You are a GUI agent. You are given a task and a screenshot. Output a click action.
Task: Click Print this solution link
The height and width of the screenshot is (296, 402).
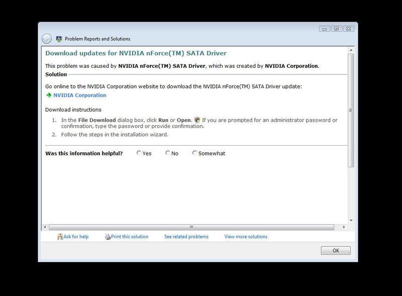tap(130, 237)
